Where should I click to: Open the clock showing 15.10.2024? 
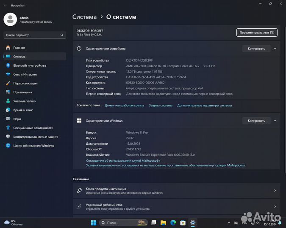pos(270,223)
